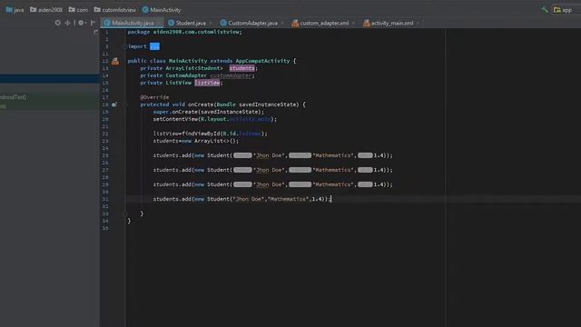Click the green Make Project hammer icon

click(x=545, y=10)
